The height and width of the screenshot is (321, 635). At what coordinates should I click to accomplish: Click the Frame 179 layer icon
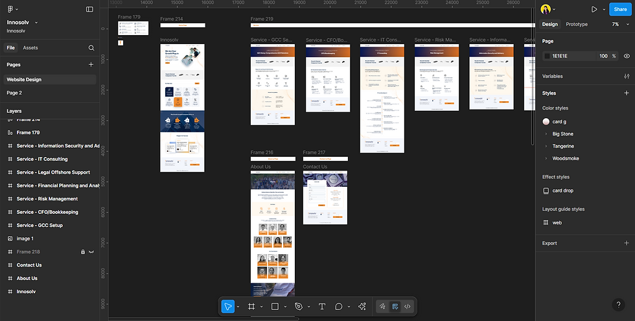(x=10, y=132)
